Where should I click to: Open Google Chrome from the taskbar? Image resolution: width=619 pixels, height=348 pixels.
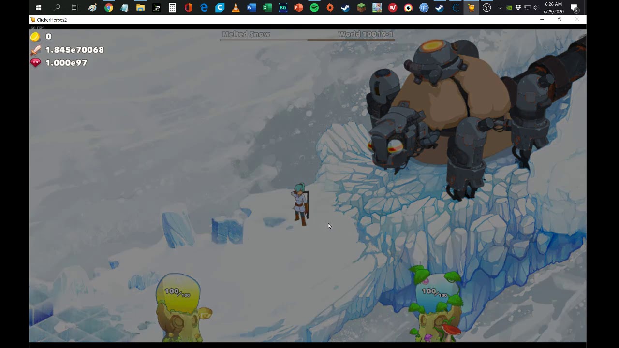109,8
